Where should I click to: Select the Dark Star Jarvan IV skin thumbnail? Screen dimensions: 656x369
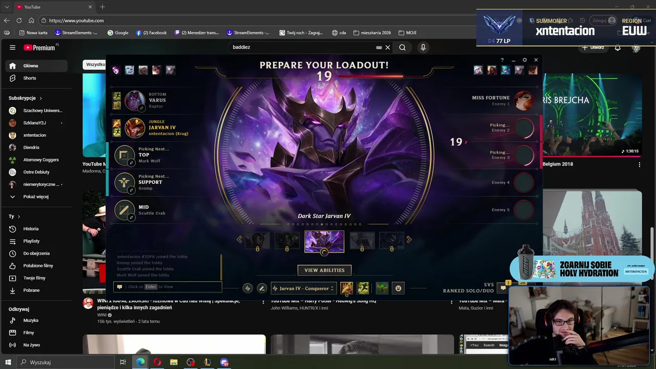point(324,241)
